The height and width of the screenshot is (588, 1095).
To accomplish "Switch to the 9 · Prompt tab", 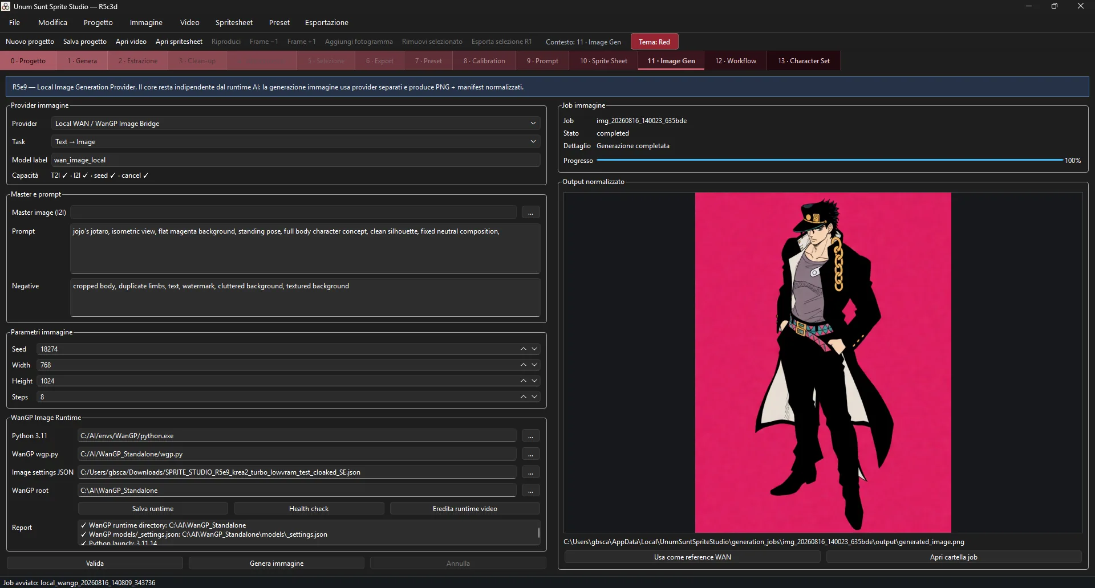I will (542, 61).
